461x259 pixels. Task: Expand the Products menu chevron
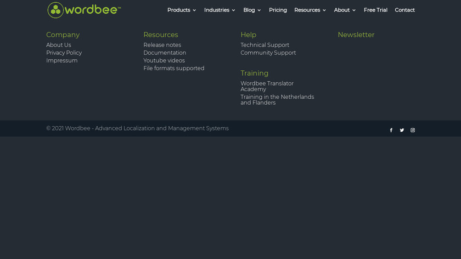tap(194, 10)
